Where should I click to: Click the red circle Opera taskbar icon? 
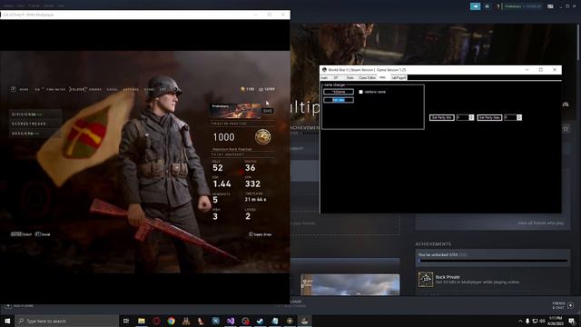pos(156,321)
